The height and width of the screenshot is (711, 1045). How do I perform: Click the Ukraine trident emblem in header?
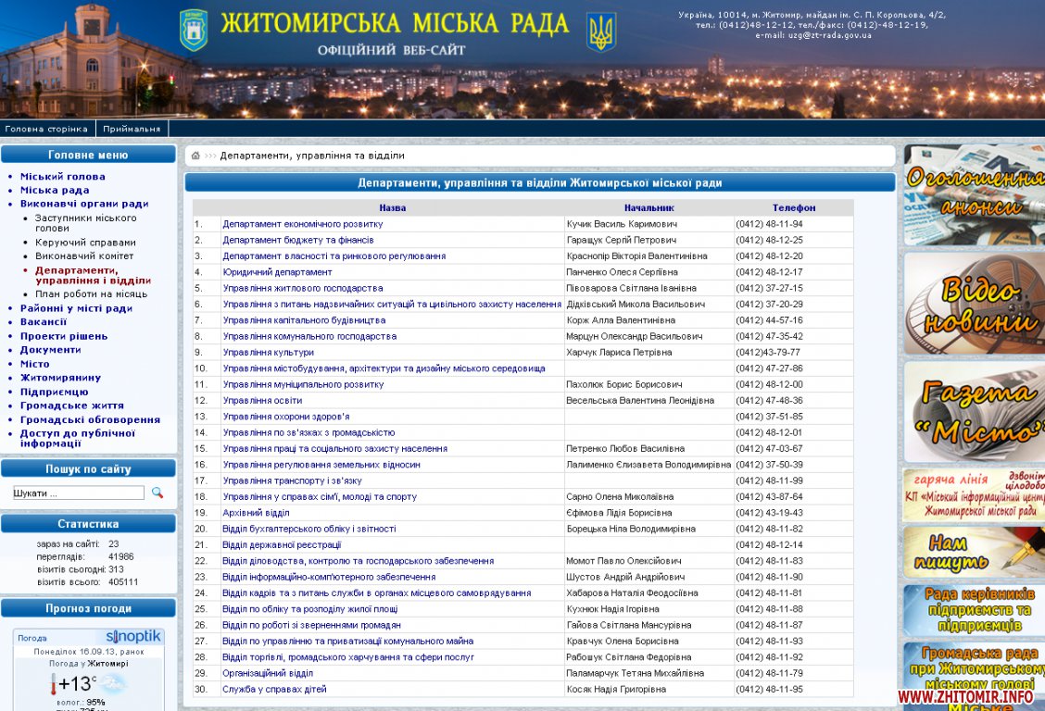tap(601, 31)
